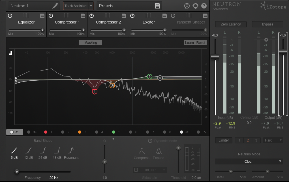
Task: Click the Learn button
Action: tap(189, 42)
